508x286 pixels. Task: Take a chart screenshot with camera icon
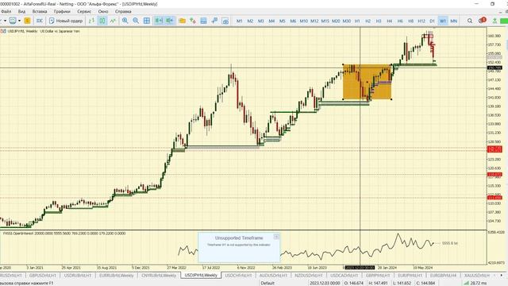[x=225, y=21]
